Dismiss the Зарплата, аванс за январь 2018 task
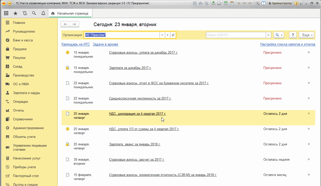This screenshot has width=321, height=186. [309, 144]
